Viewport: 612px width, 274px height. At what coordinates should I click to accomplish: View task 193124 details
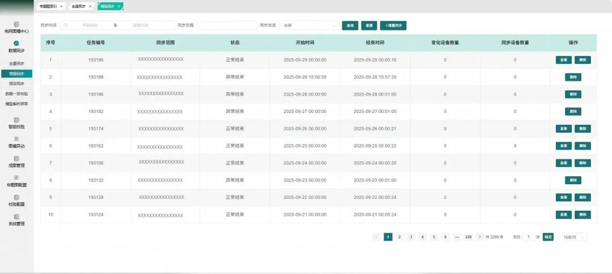pos(564,215)
